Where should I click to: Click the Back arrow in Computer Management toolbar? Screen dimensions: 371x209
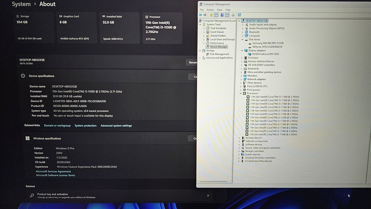(200, 15)
